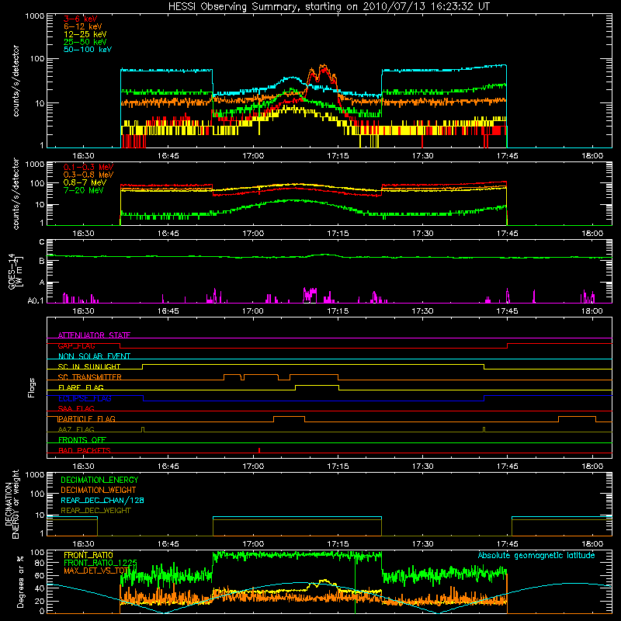Click the GAP_FLAG label

76,345
